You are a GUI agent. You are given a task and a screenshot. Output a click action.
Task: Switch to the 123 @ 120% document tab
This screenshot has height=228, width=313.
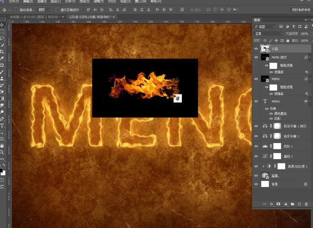(x=91, y=17)
